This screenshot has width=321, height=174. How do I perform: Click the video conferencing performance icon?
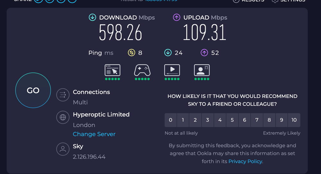click(x=202, y=70)
